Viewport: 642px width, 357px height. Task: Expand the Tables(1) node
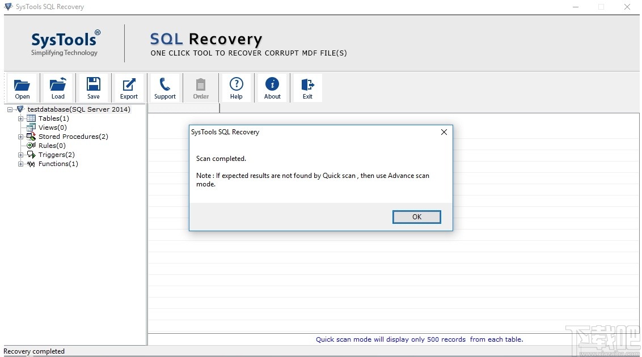[x=20, y=118]
